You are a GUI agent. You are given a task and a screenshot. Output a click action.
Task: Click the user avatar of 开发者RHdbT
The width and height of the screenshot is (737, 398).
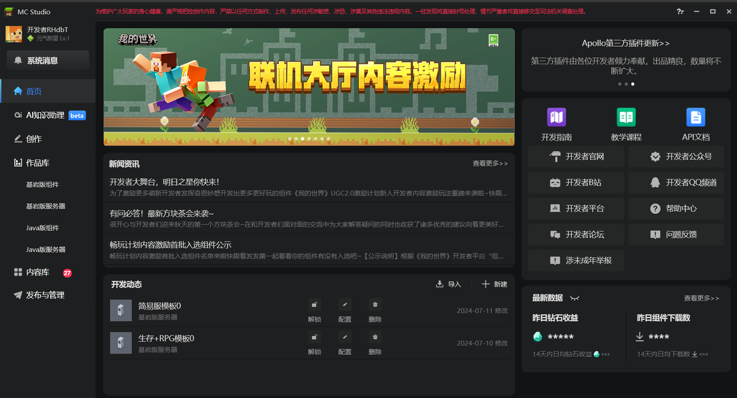click(x=14, y=34)
